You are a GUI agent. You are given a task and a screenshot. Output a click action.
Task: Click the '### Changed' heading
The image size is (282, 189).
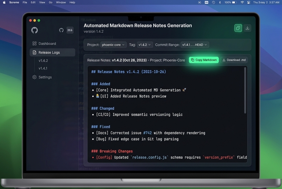103,109
